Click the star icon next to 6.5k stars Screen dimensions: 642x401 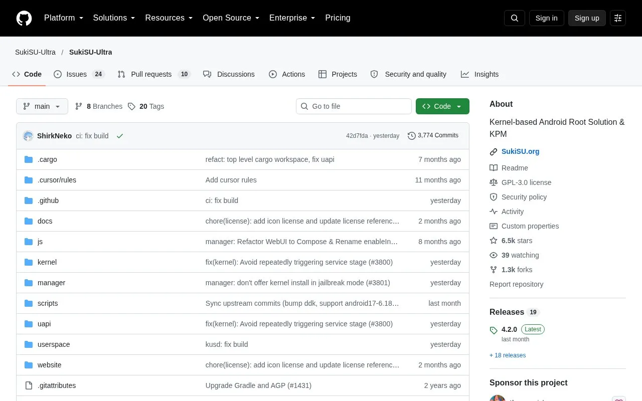coord(494,241)
